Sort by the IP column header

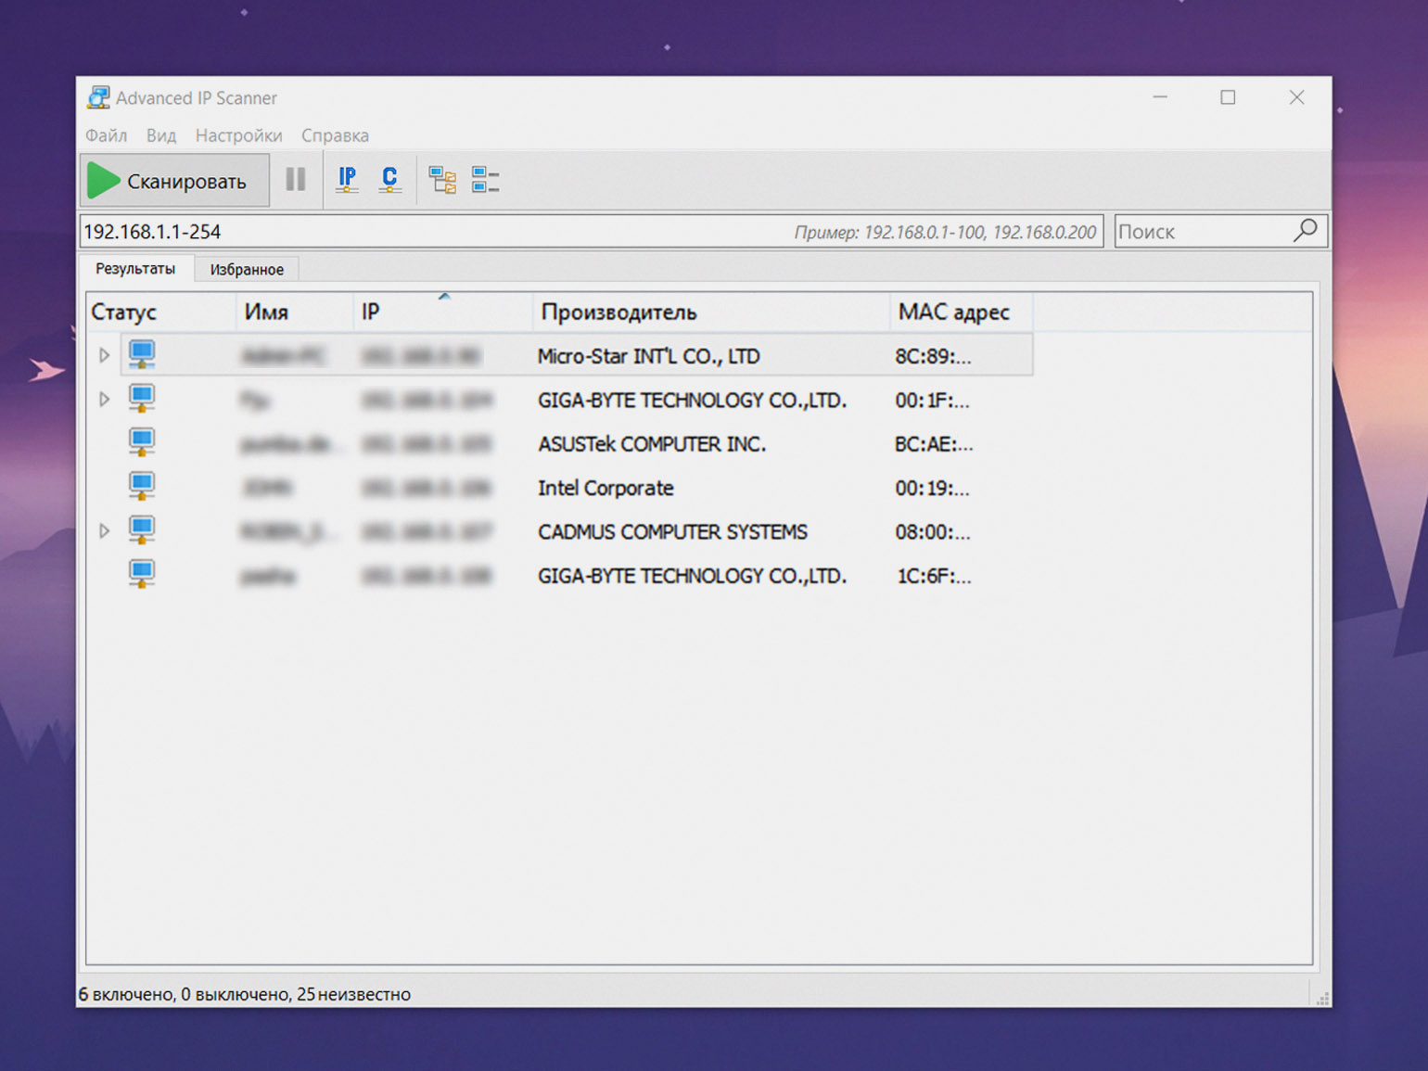443,312
